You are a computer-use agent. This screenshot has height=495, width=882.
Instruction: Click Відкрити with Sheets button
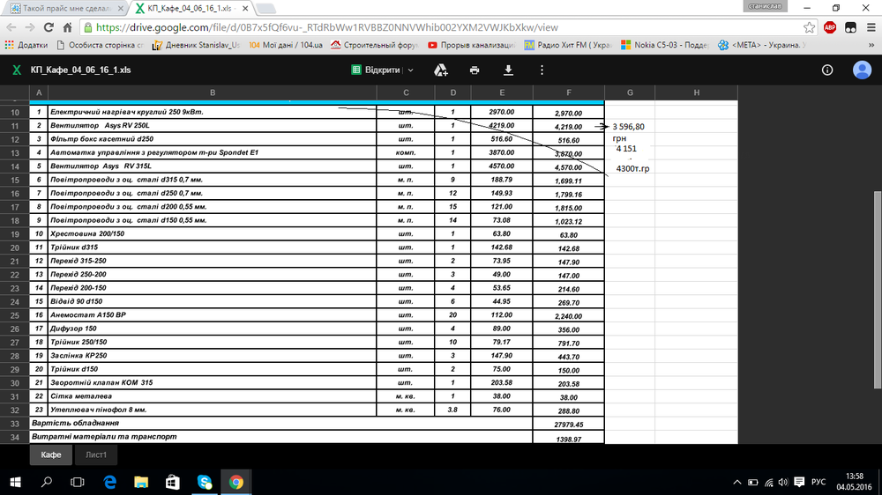click(x=376, y=70)
